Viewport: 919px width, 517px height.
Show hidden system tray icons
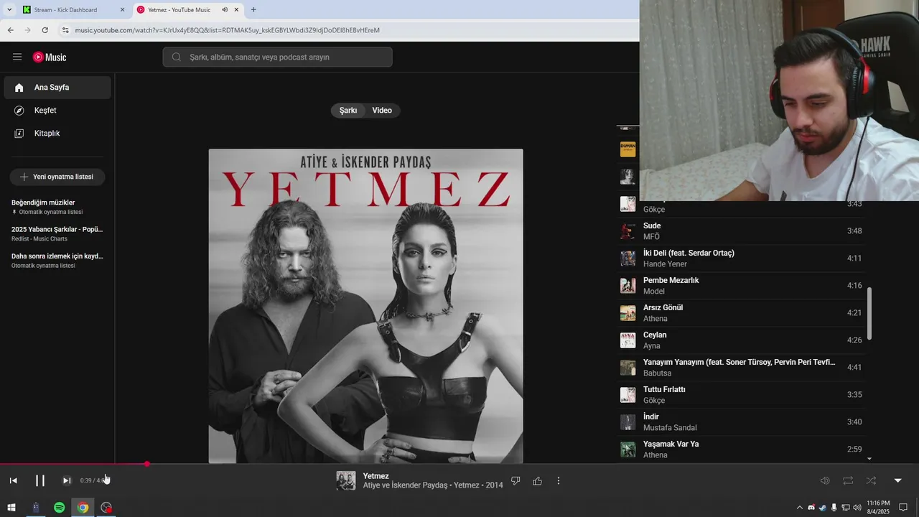(800, 508)
